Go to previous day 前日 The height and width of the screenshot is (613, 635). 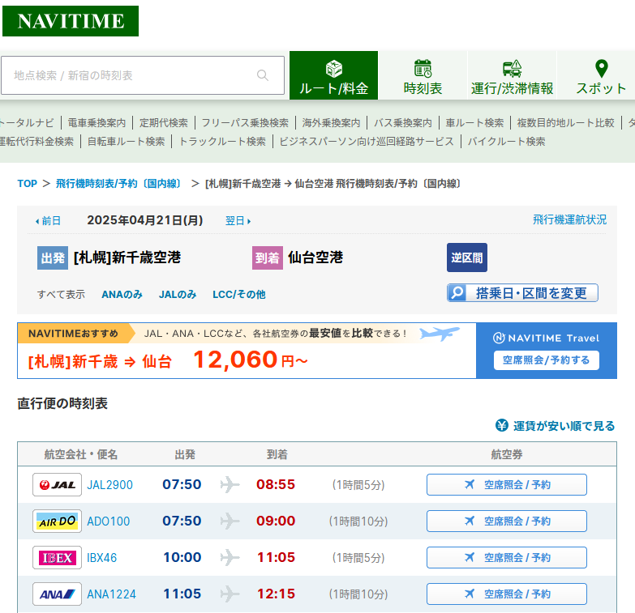[x=48, y=221]
